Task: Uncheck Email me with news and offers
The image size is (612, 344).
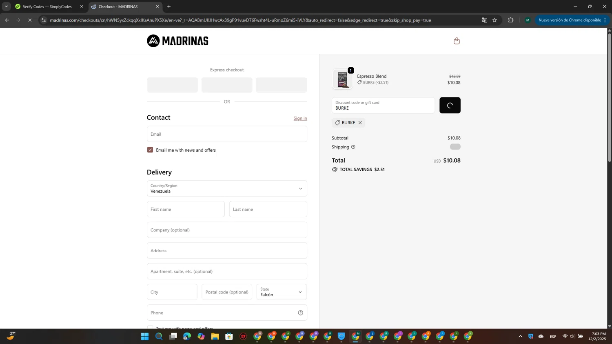Action: (x=150, y=150)
